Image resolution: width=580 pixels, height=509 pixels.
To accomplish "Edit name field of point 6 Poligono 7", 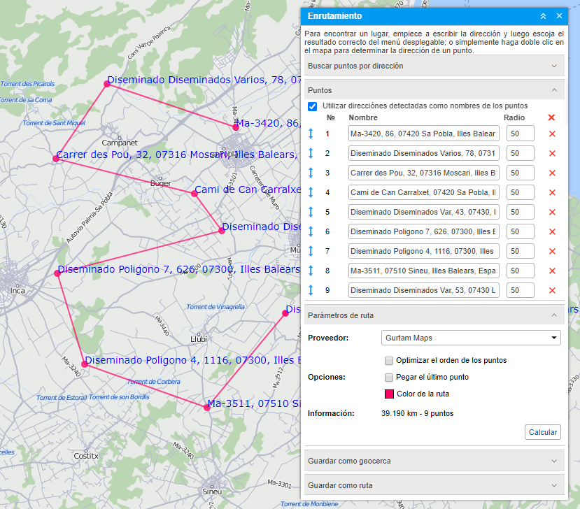I will pyautogui.click(x=423, y=231).
